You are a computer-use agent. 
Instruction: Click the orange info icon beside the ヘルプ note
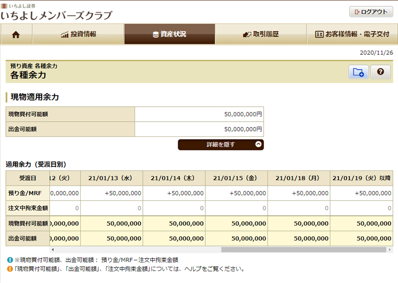pos(10,268)
